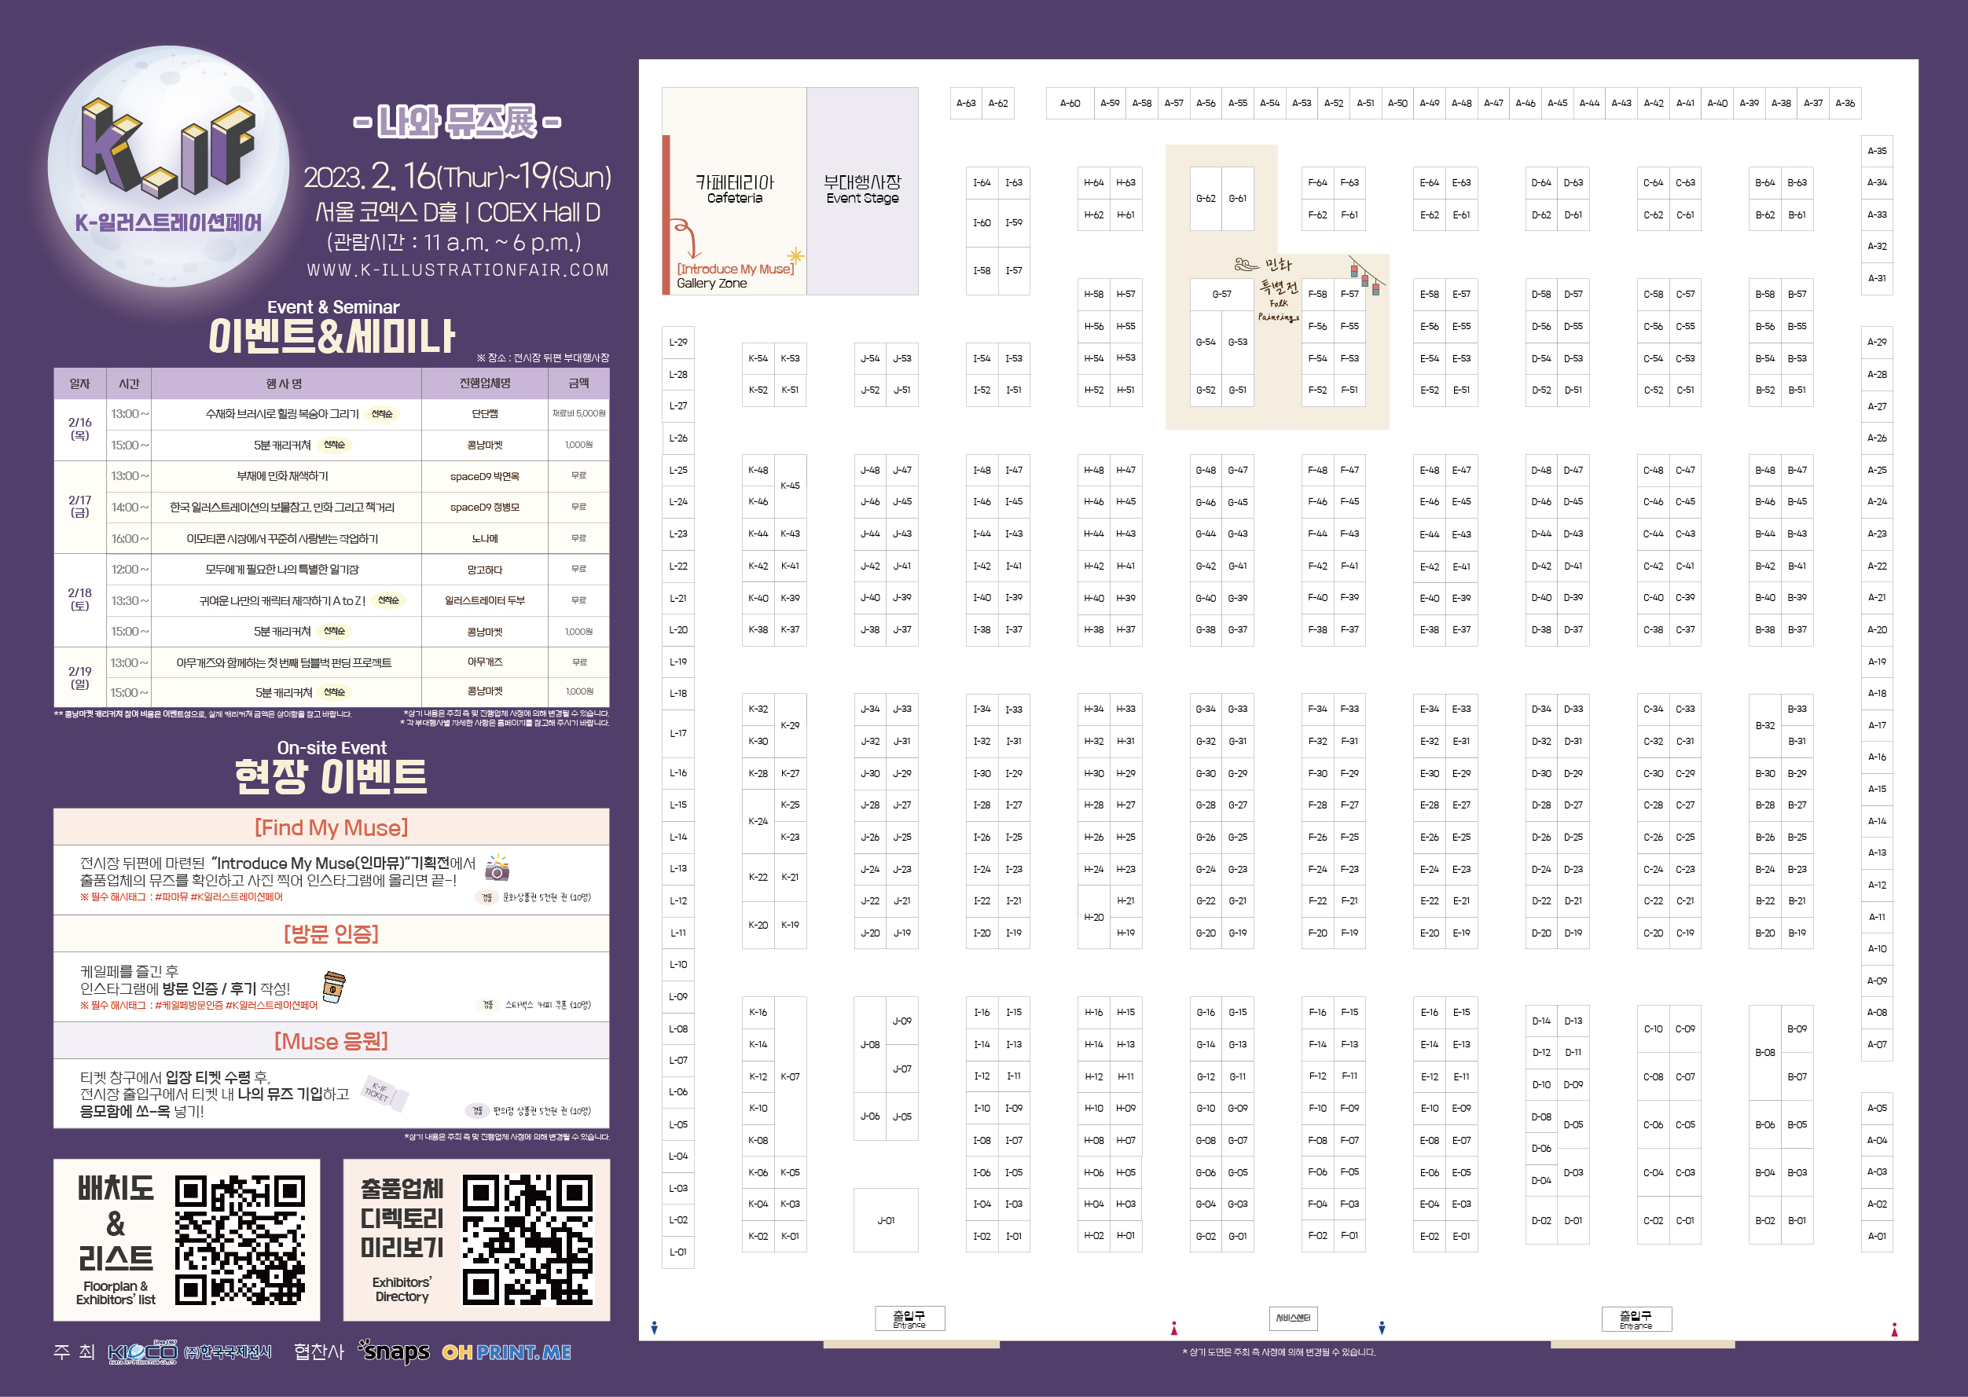Click the 진행업체명 column header

(x=484, y=383)
